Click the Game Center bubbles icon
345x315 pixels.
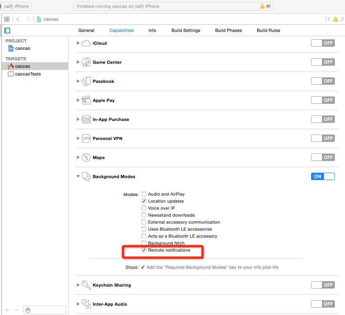[x=86, y=62]
